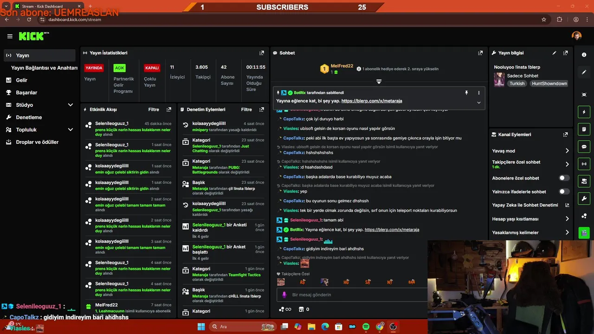
Task: Pop out the Kanal Eylemleri panel
Action: (x=565, y=135)
